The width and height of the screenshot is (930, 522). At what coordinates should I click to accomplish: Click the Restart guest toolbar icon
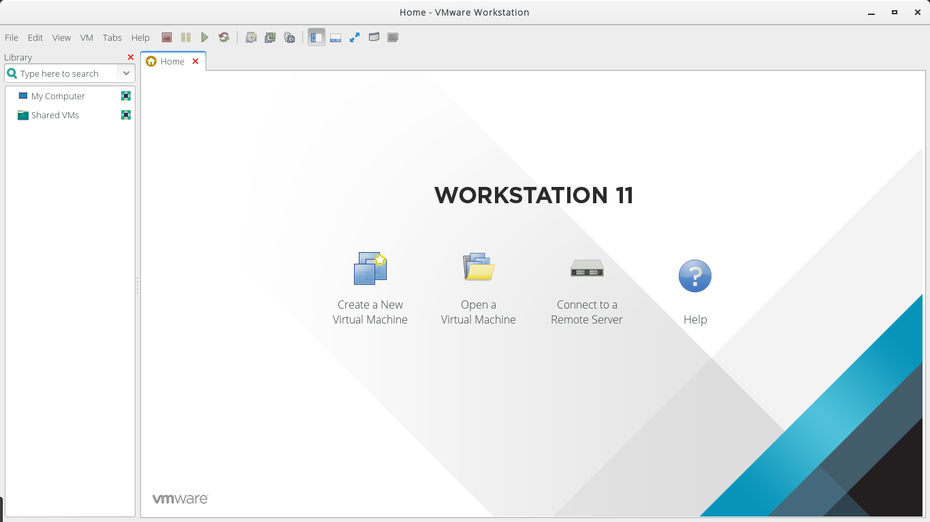(223, 37)
